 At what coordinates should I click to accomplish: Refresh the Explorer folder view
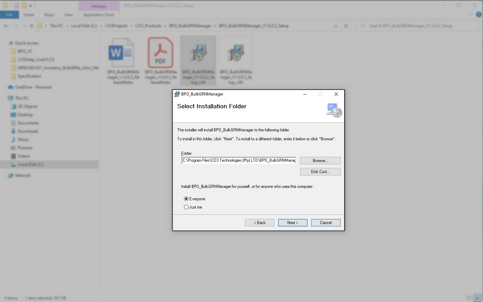346,26
